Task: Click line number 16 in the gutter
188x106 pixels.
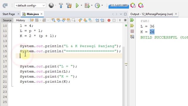Action: pos(5,56)
